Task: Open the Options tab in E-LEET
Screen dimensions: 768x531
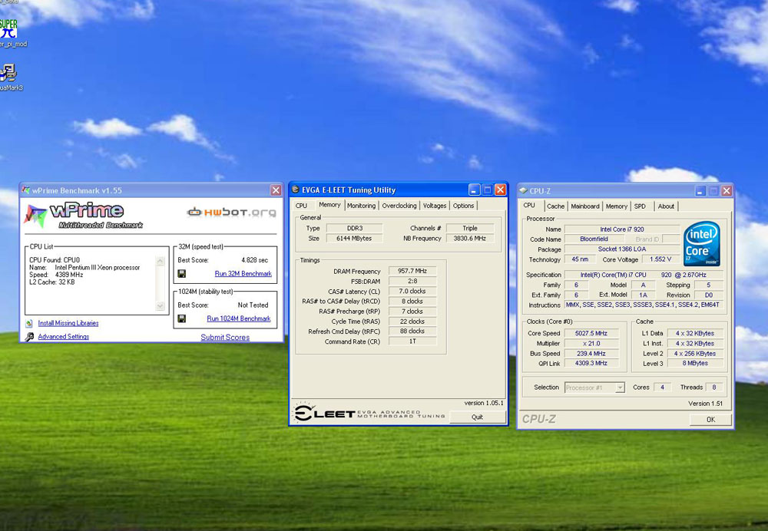Action: tap(463, 206)
